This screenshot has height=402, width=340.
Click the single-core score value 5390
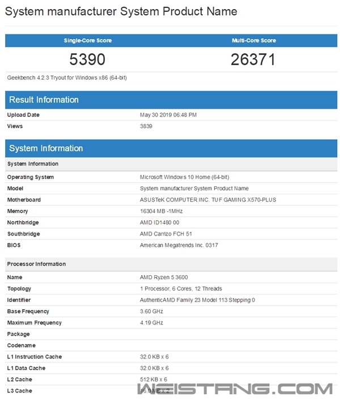pos(87,59)
